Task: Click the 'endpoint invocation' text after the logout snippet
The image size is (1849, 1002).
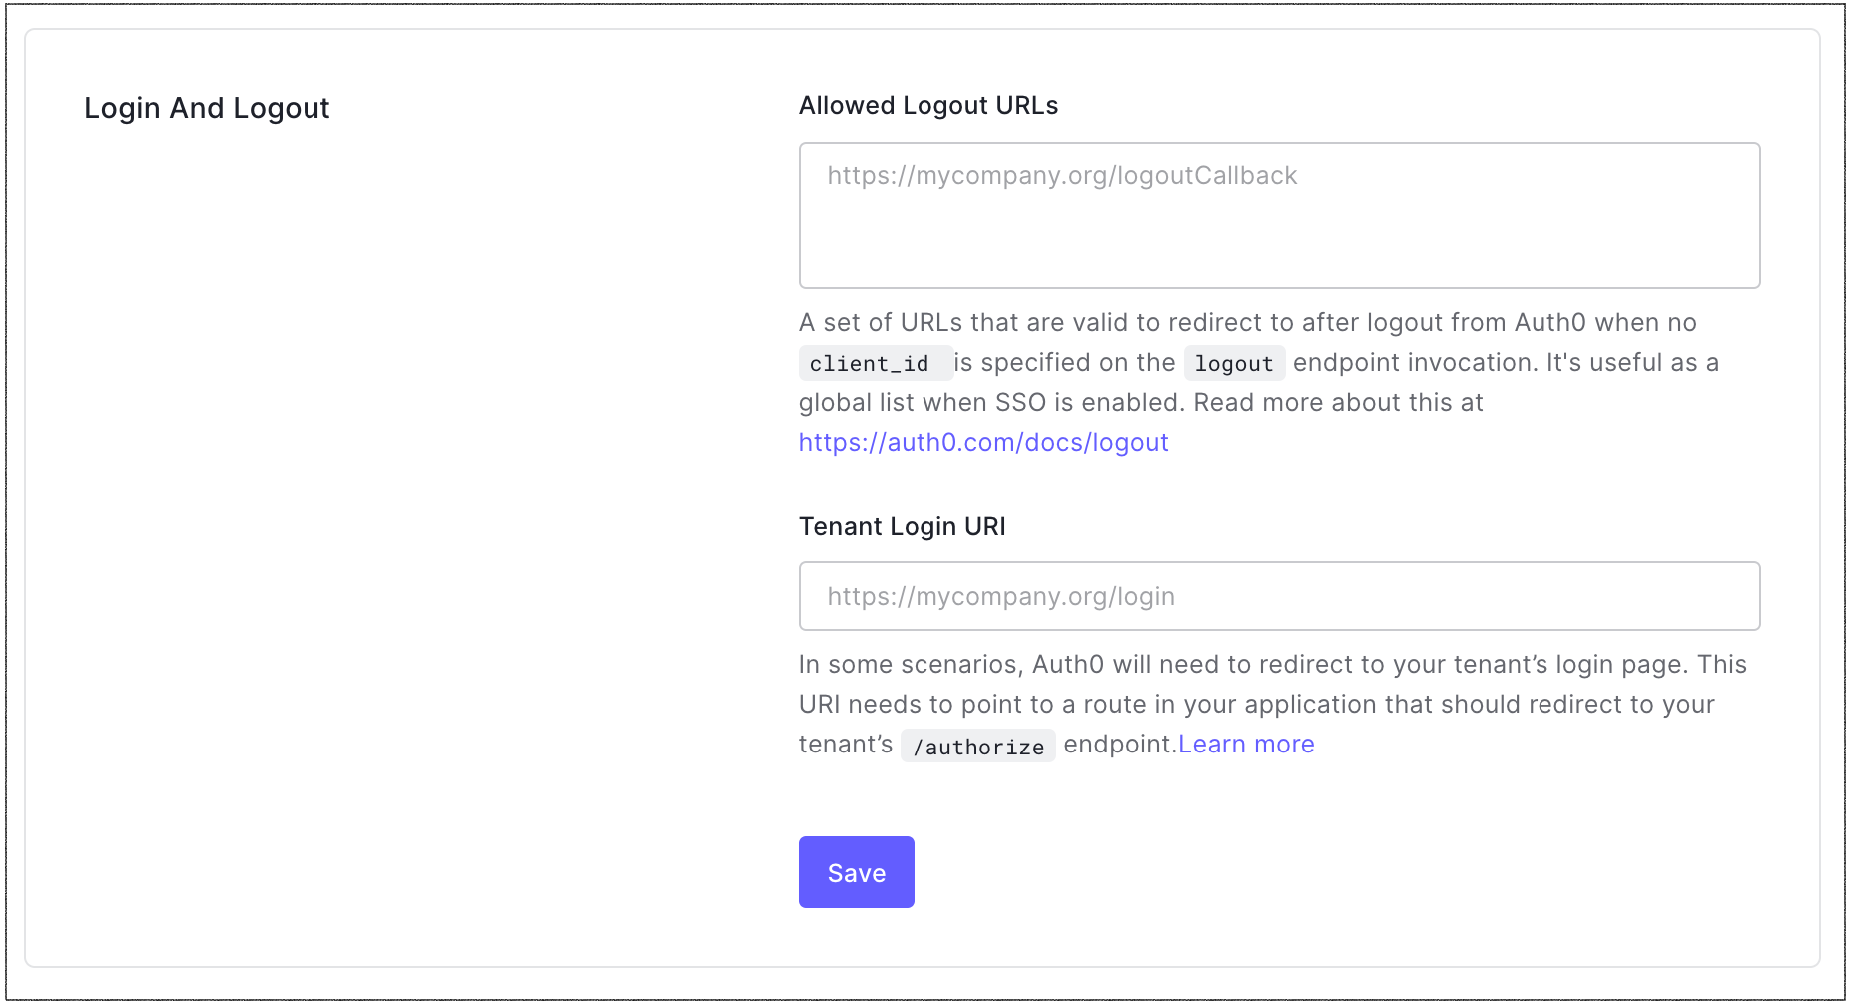Action: coord(1416,362)
